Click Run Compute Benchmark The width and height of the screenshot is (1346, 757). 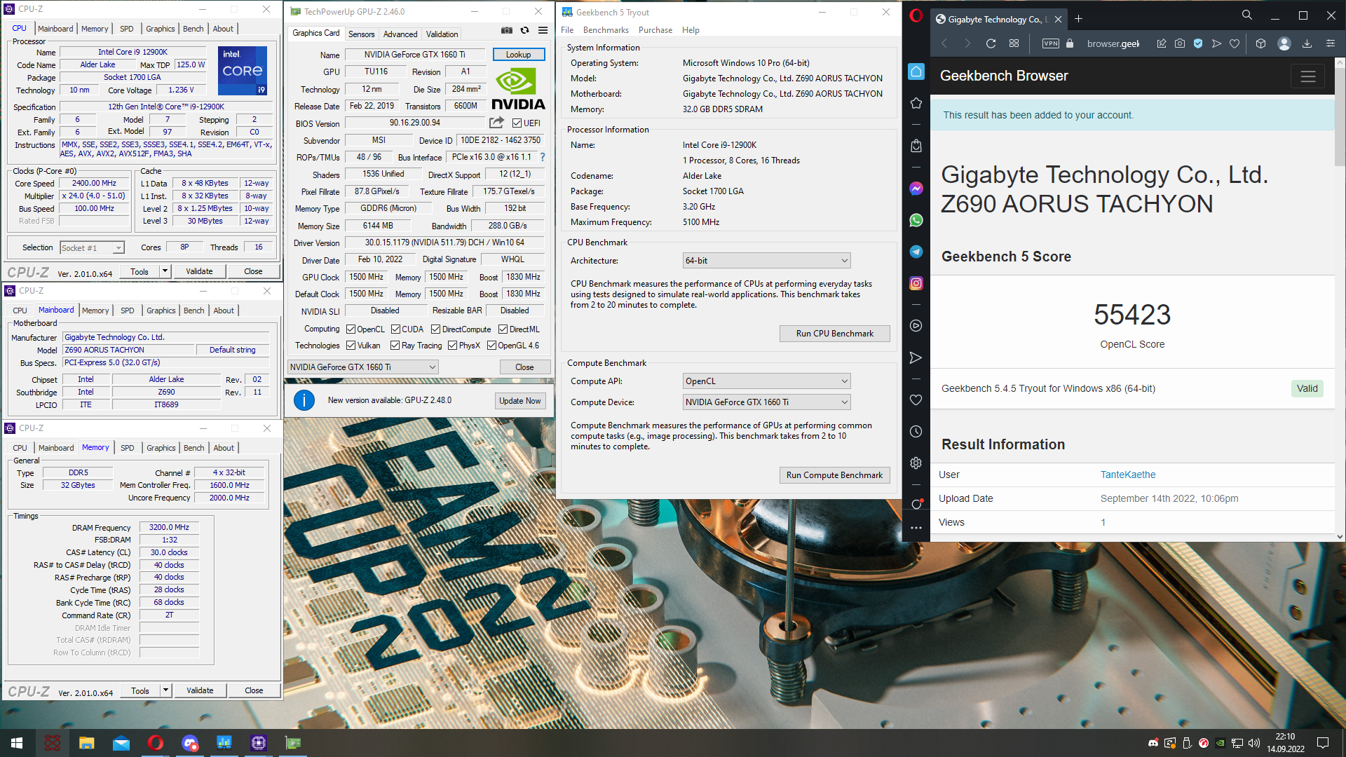pos(835,475)
